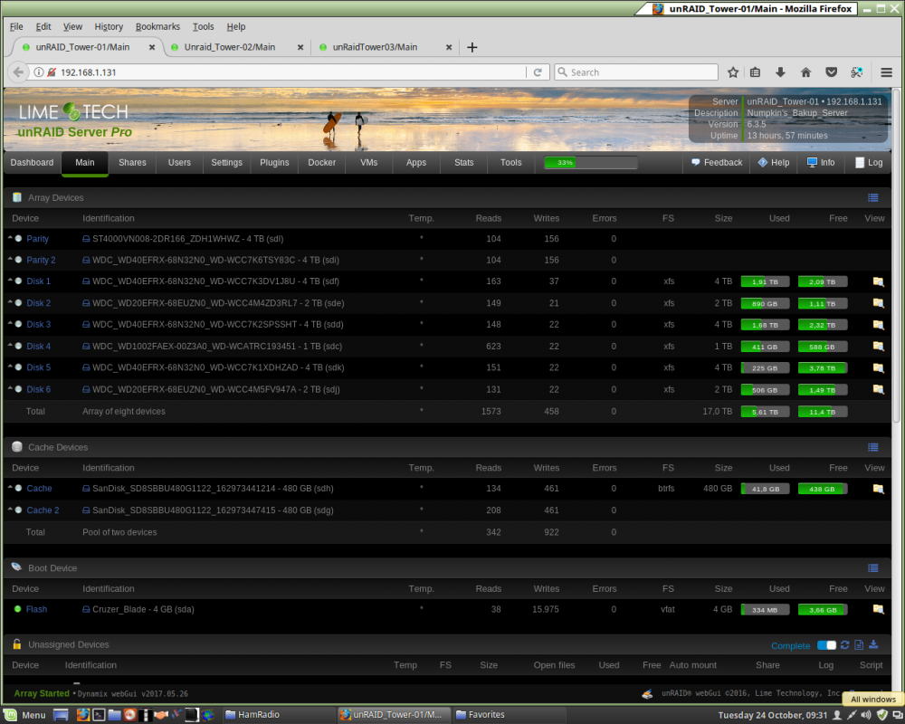Browse Disk 4 contents with View icon

878,347
